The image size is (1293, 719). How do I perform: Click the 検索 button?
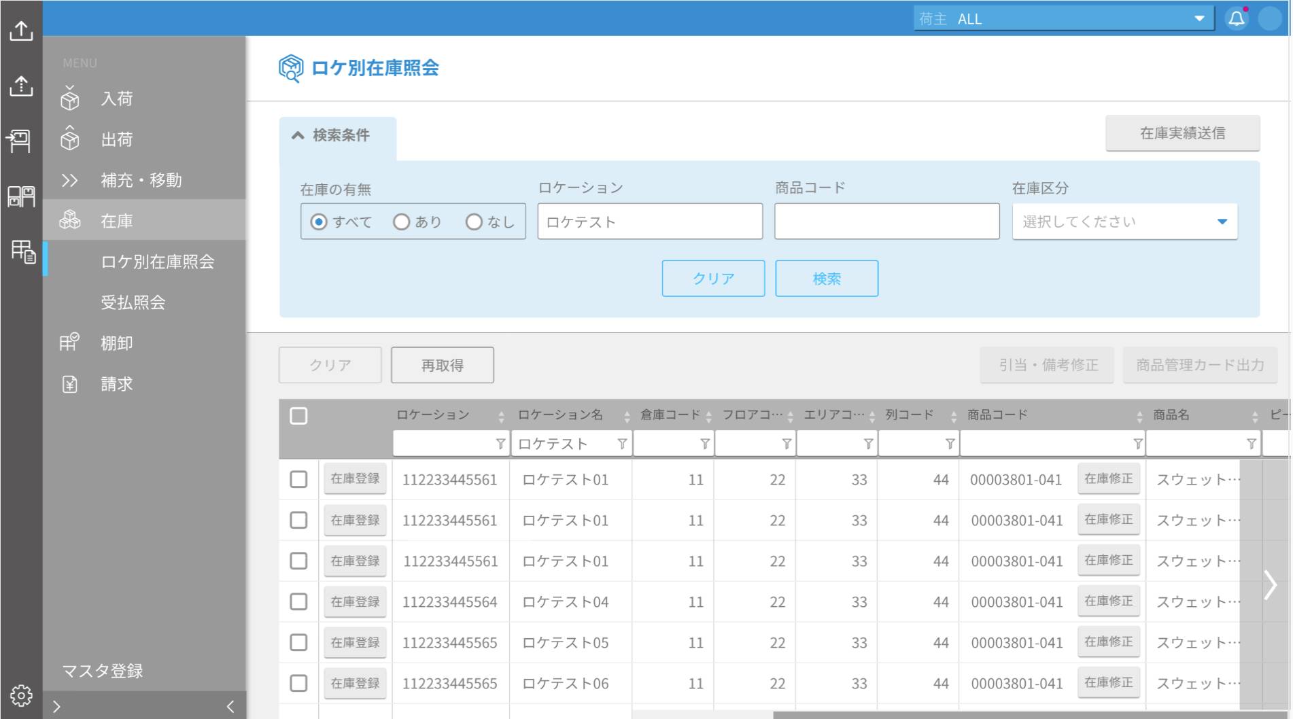(x=827, y=279)
